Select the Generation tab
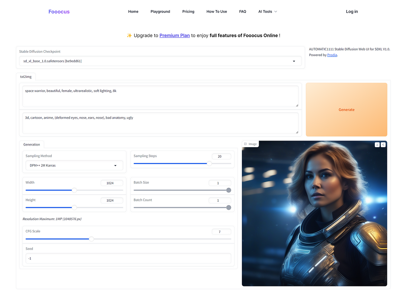Viewport: 397px width, 292px height. (x=32, y=145)
